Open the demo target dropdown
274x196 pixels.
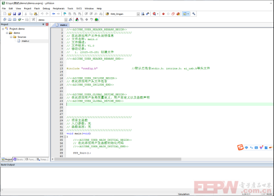point(66,20)
